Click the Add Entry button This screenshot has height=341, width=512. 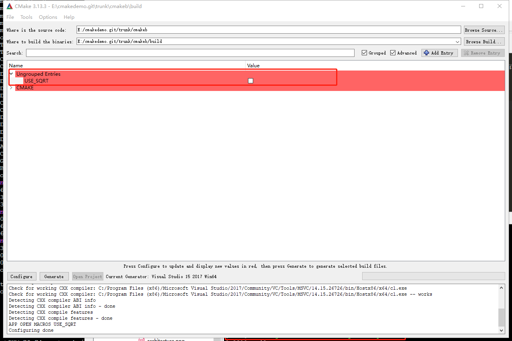(x=439, y=53)
